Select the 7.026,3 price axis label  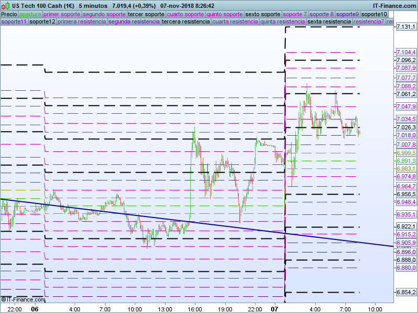(406, 127)
